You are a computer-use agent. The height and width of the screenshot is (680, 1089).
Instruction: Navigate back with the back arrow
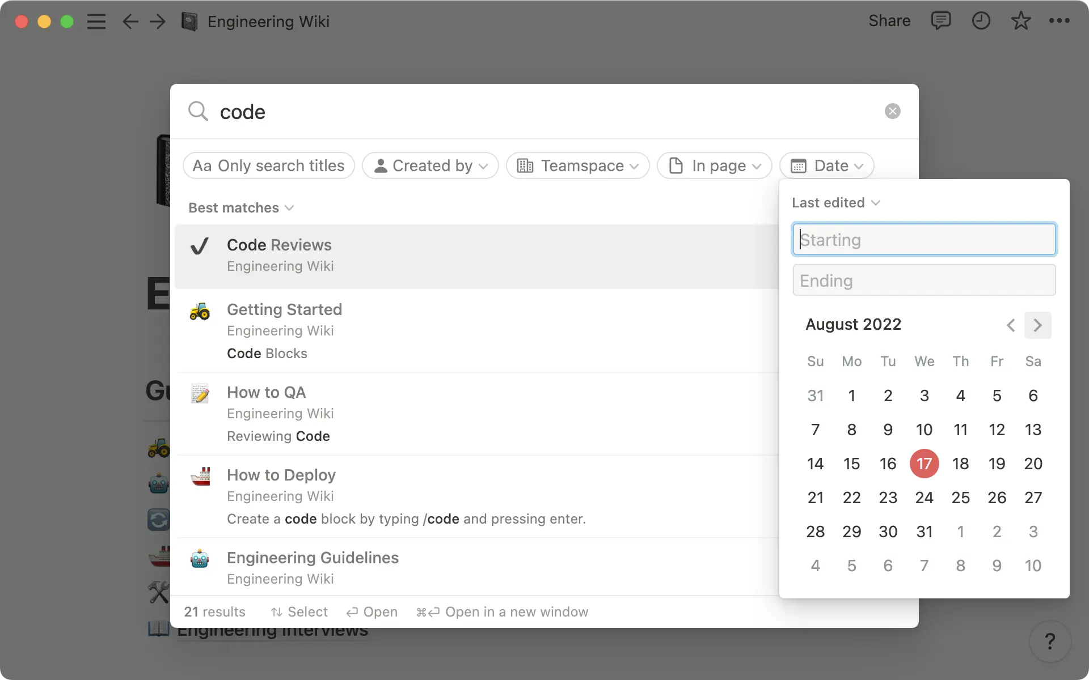click(130, 22)
